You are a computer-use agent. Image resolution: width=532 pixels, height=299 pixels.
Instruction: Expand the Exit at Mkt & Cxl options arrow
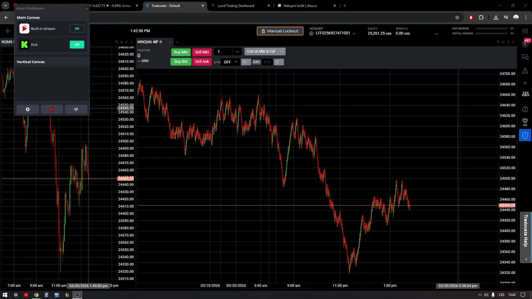click(x=281, y=51)
